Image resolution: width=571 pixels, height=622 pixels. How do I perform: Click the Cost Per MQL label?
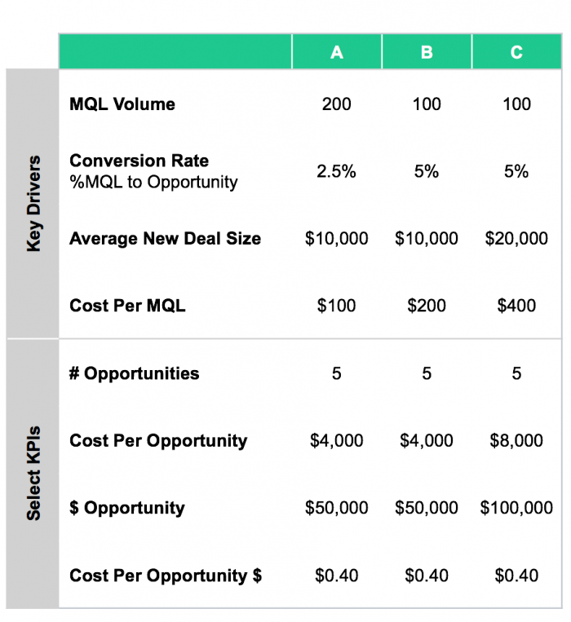click(127, 306)
